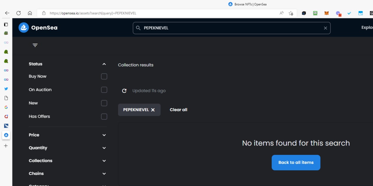Click the site lock icon in address bar
The width and height of the screenshot is (373, 186).
pyautogui.click(x=44, y=13)
